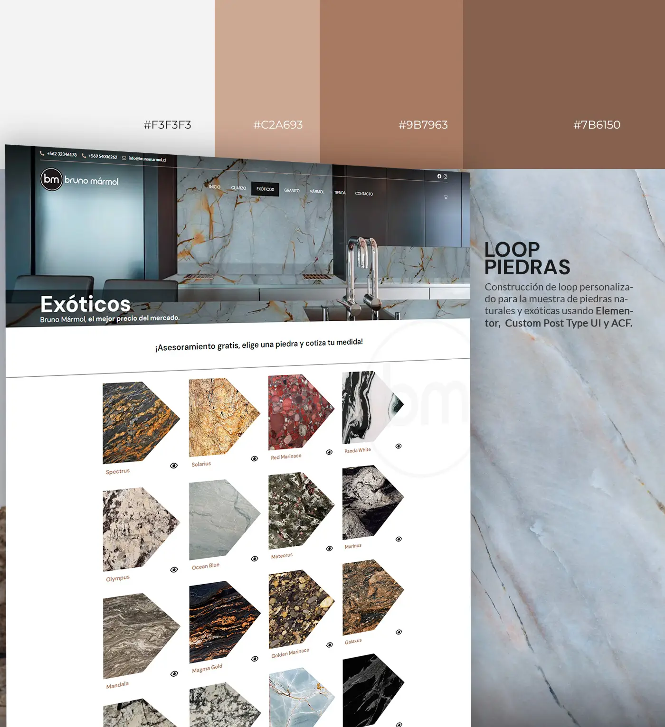This screenshot has height=727, width=665.
Task: Toggle the eye icon for Red Marinace
Action: 329,452
